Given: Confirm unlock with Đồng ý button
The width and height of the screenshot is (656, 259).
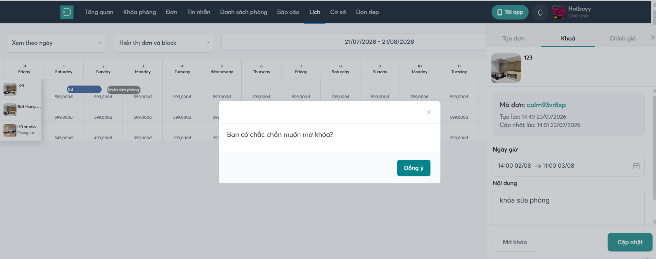Looking at the screenshot, I should click(x=414, y=168).
